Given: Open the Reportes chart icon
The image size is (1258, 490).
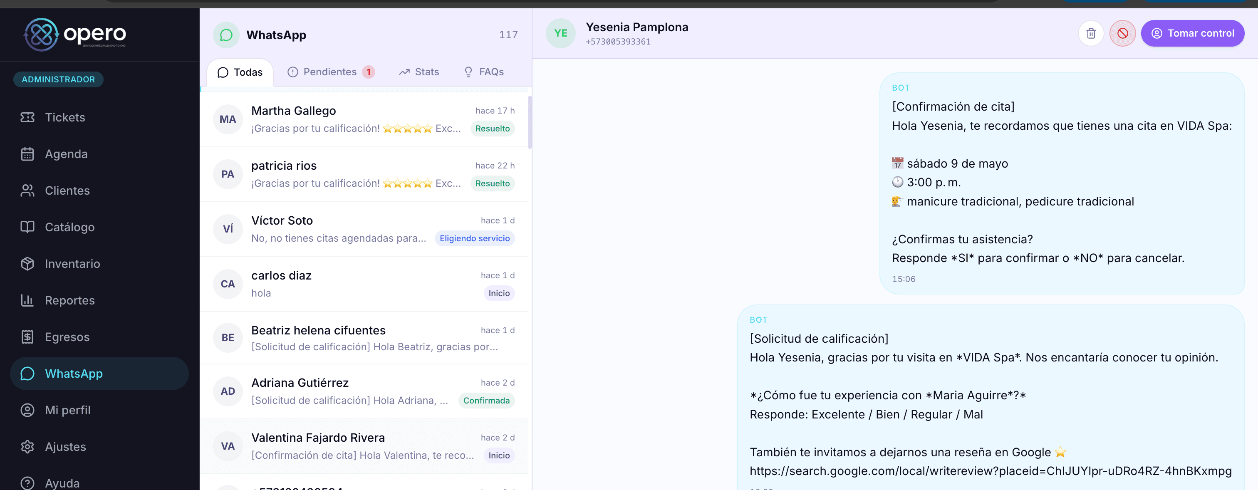Looking at the screenshot, I should tap(27, 300).
